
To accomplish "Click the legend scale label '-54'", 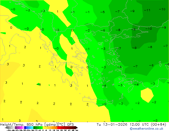I will [x=9, y=130].
